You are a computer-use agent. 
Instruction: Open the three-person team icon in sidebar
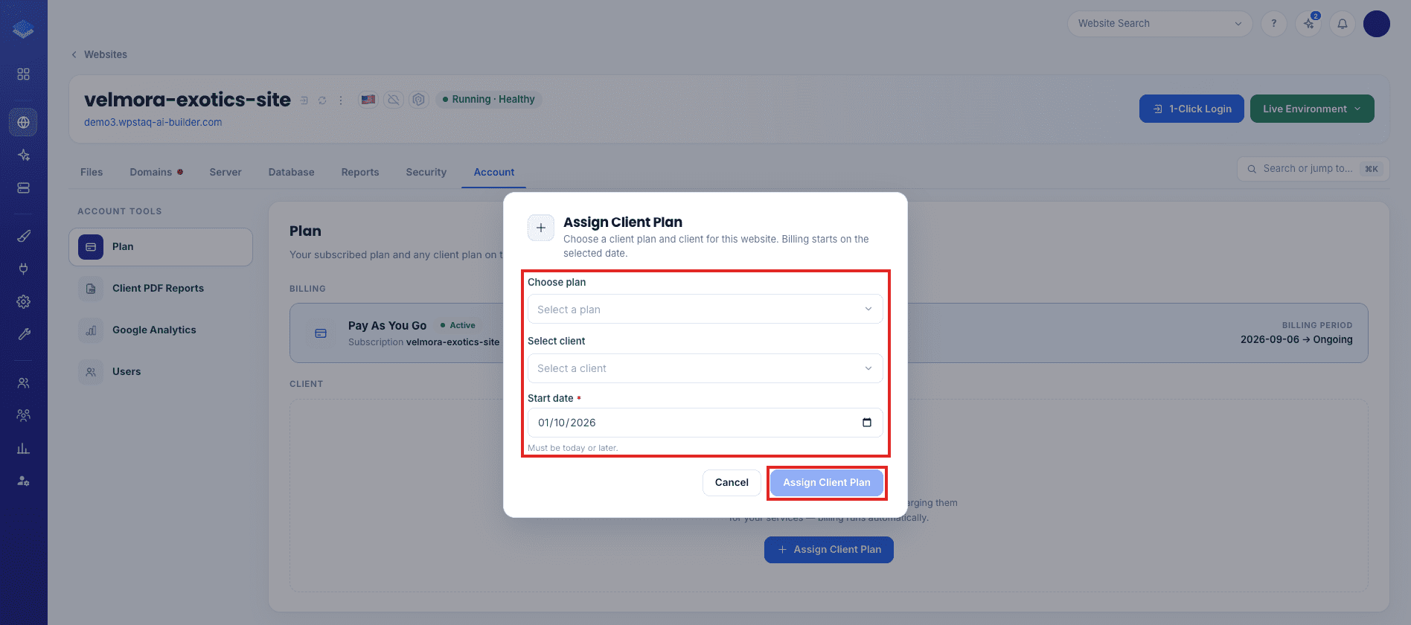[x=24, y=415]
